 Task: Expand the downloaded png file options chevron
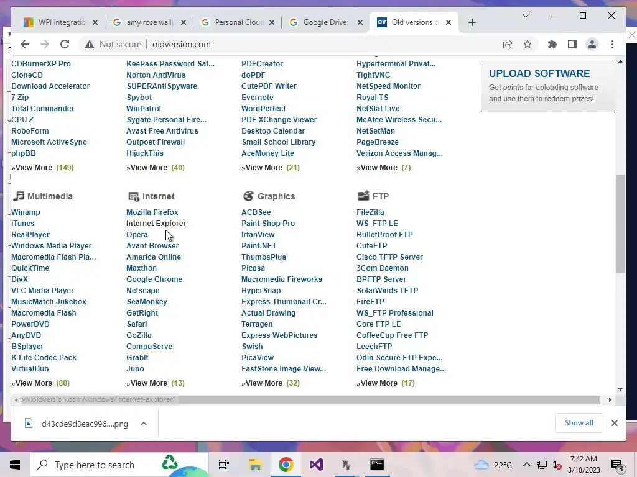[x=144, y=424]
